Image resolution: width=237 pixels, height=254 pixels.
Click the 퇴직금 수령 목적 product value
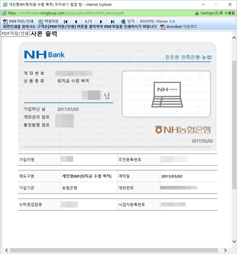73,81
